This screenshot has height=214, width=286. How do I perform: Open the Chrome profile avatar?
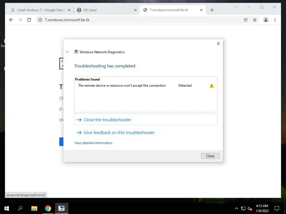pos(266,20)
